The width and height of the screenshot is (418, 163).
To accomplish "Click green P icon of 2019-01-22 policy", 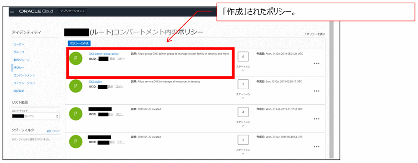I will click(76, 141).
